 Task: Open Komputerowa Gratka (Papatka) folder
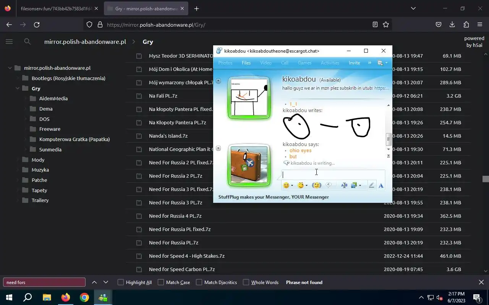pos(74,139)
